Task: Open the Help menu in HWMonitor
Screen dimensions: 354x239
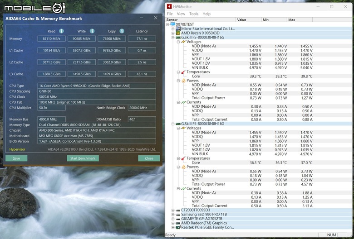Action: point(206,14)
